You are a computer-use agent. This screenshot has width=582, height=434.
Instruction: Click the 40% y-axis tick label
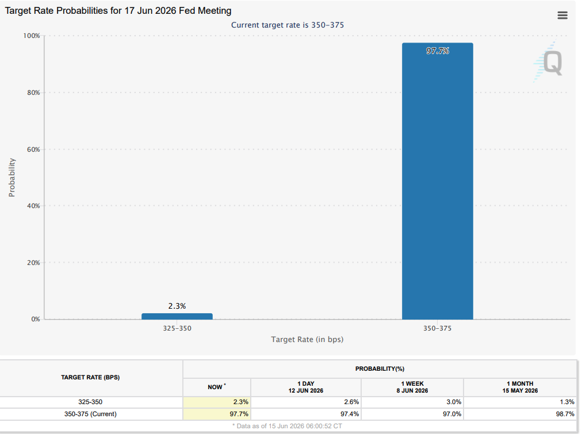pyautogui.click(x=33, y=206)
